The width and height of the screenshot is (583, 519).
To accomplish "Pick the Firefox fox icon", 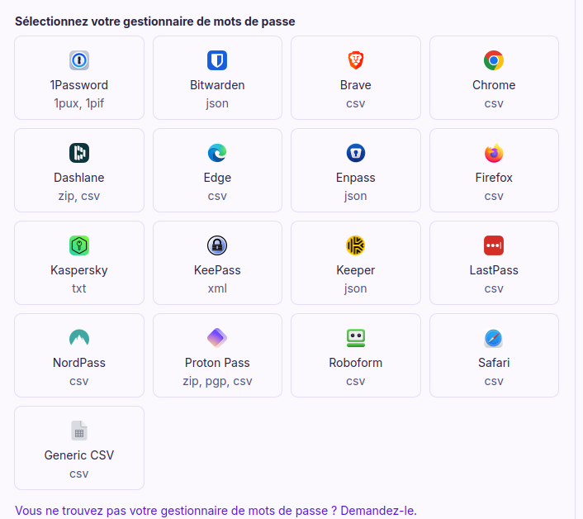I will (x=494, y=153).
